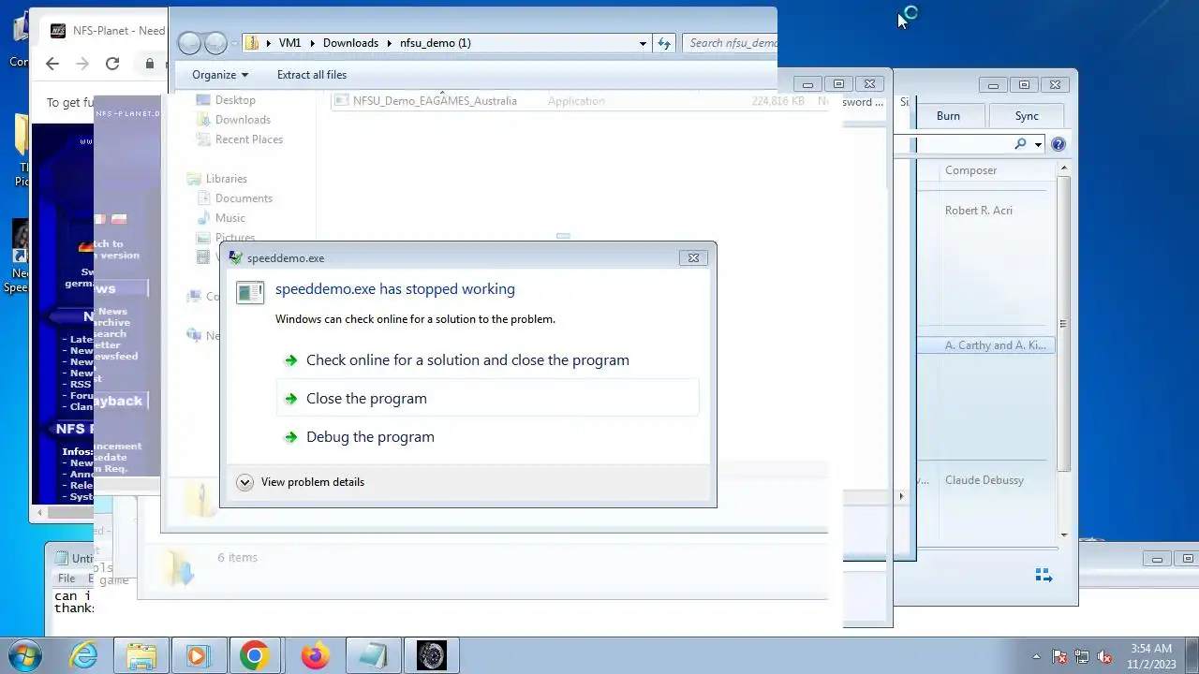Open Firefox from the taskbar
The height and width of the screenshot is (674, 1199).
315,656
